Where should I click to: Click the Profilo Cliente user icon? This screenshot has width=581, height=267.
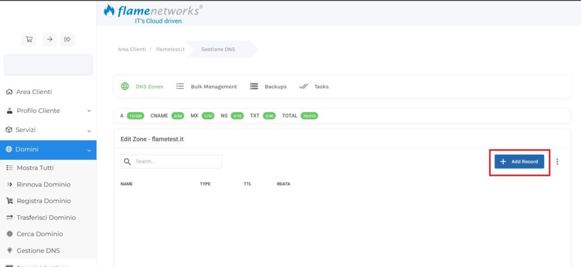(10, 111)
